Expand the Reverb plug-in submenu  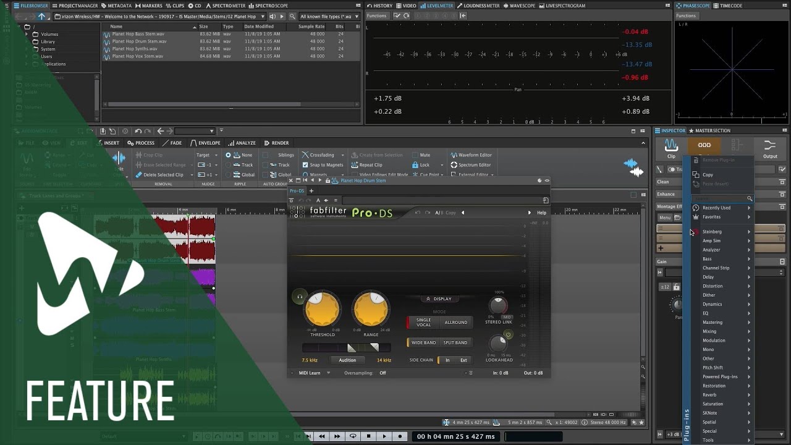722,395
